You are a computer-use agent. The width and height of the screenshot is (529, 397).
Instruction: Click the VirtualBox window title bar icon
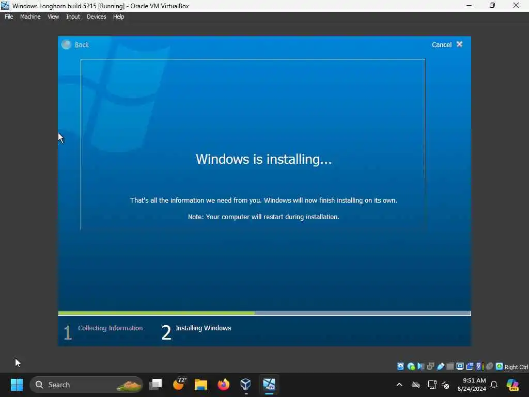point(5,6)
